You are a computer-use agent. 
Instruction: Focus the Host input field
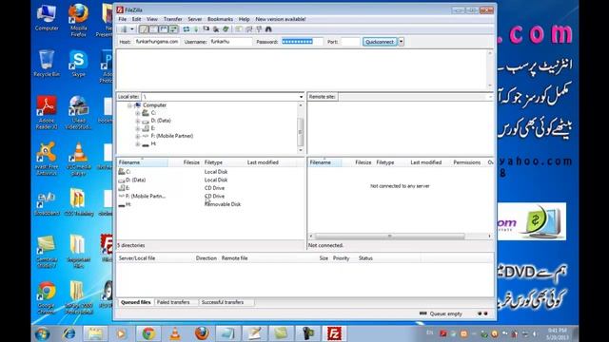pyautogui.click(x=157, y=42)
